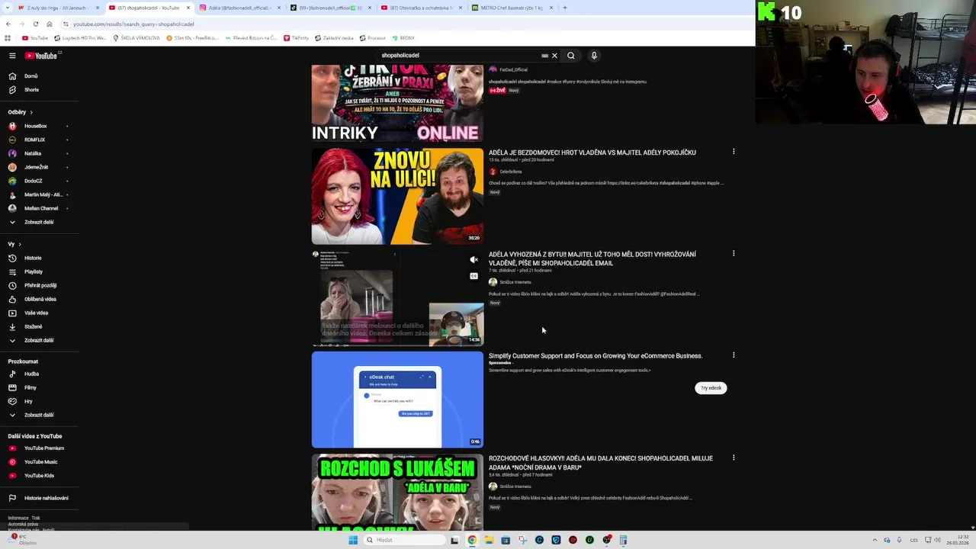Open options for ROZCHODOVÉ HLASOVKY video
This screenshot has height=549, width=976.
[734, 458]
